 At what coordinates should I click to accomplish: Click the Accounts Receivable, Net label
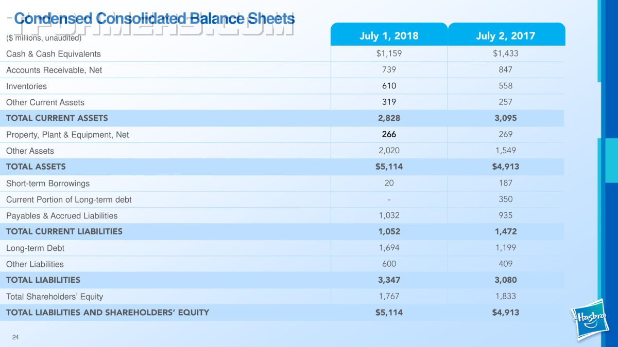[54, 70]
